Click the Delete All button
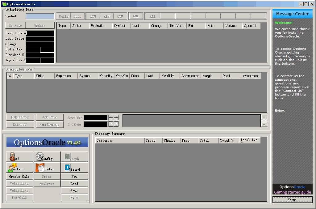 tap(20, 125)
